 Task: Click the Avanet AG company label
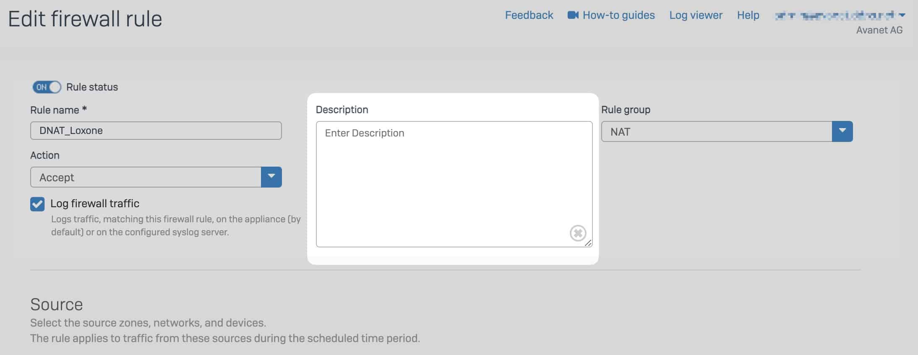(879, 30)
